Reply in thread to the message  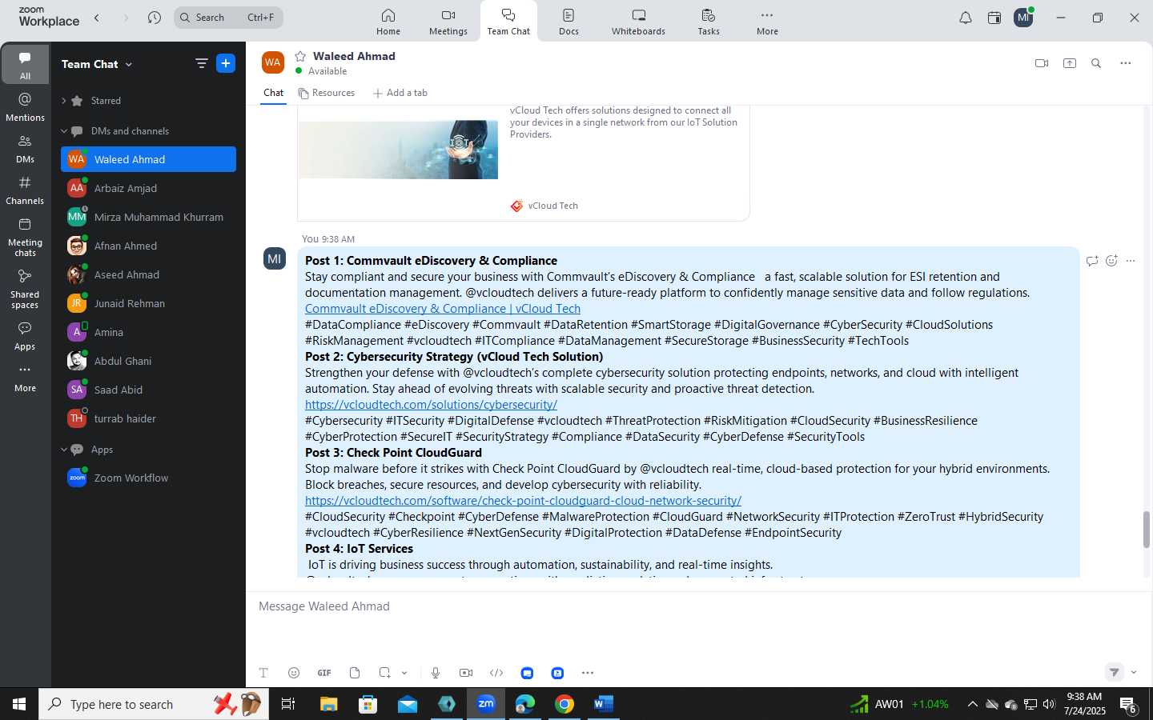click(x=1092, y=261)
